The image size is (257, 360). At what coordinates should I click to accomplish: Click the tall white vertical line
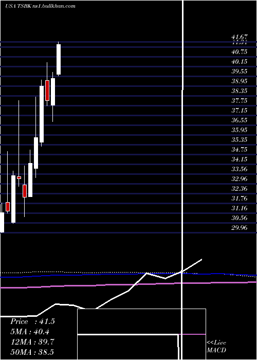tap(183, 180)
